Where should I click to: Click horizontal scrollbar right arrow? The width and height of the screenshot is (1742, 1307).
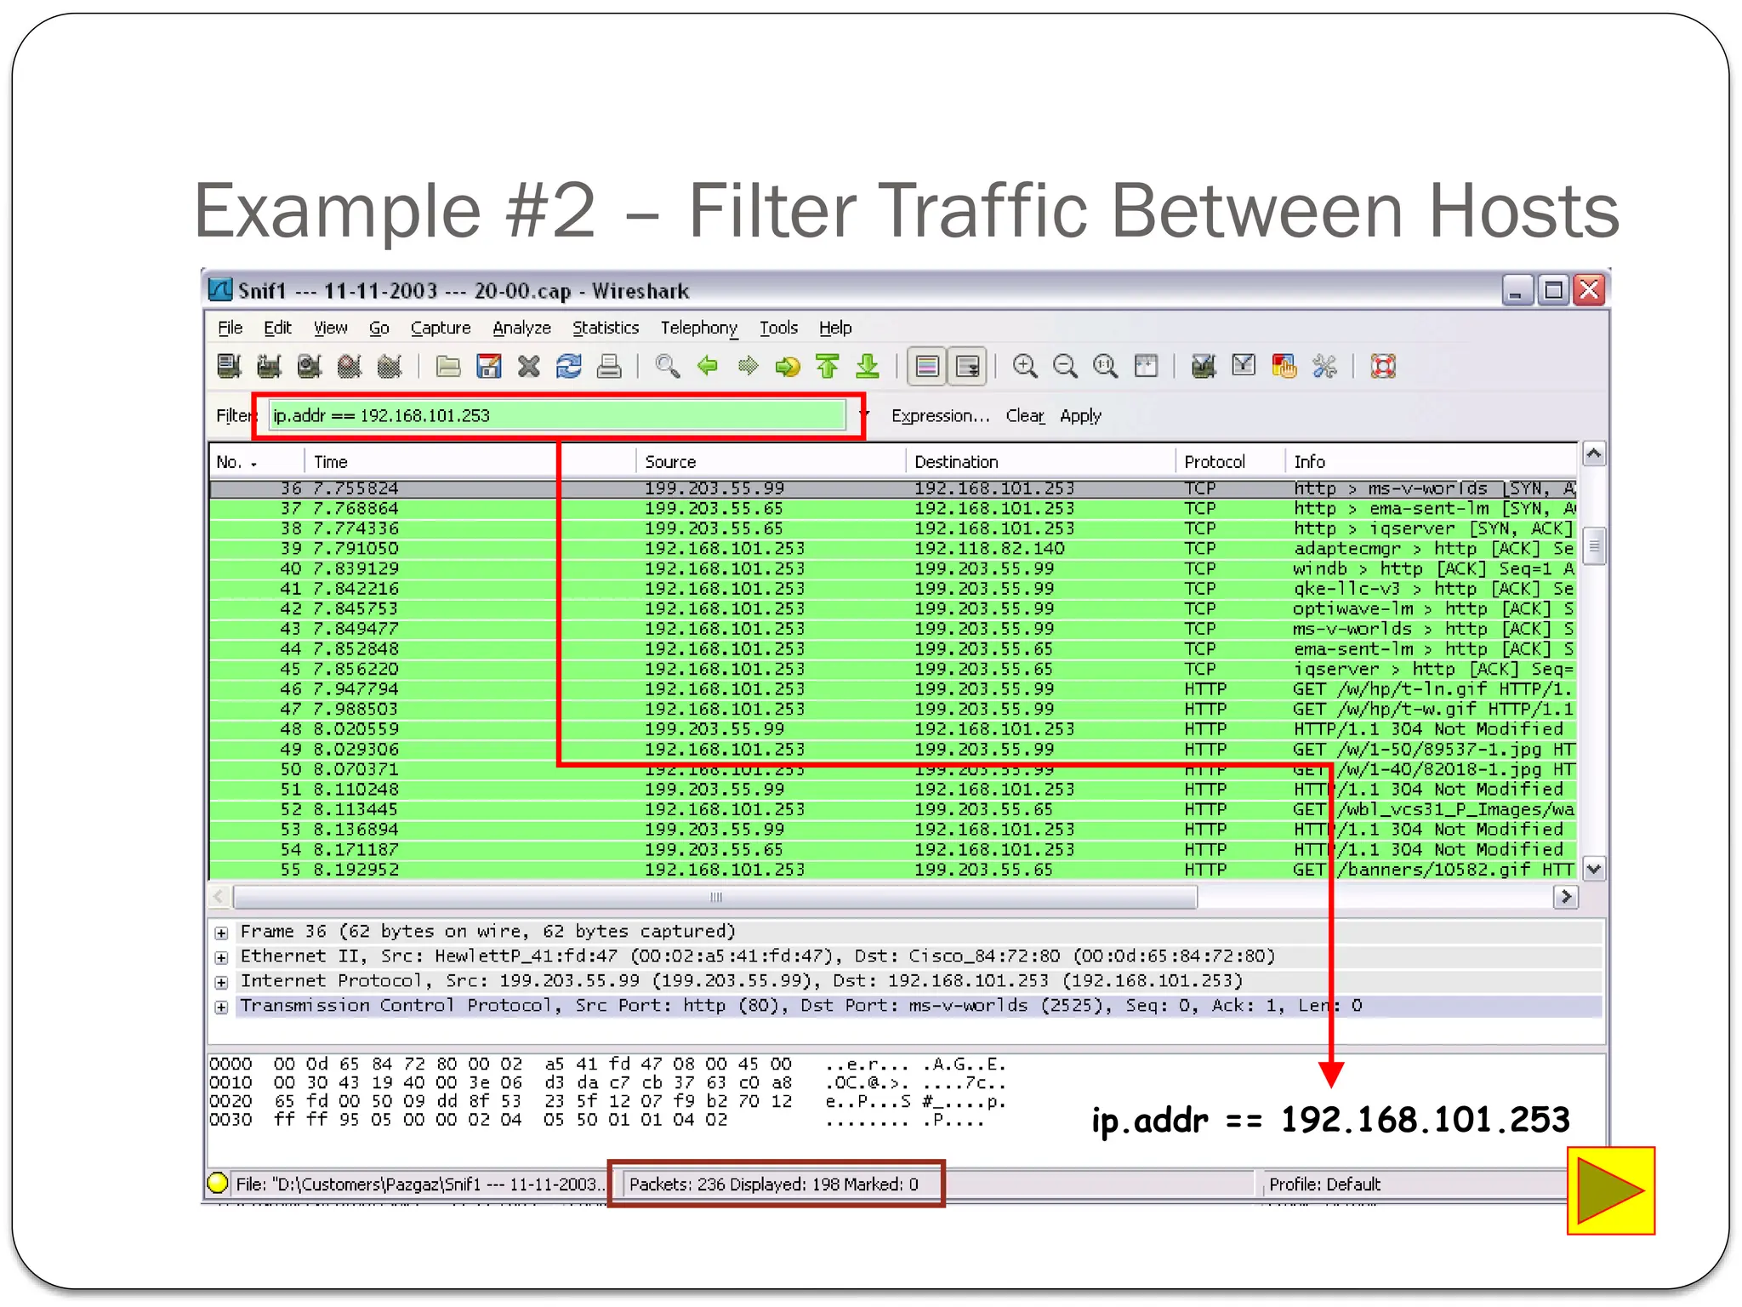[1565, 897]
